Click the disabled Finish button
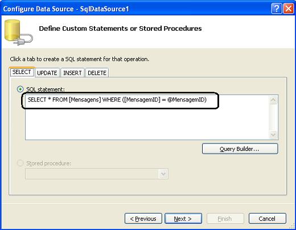296x230 pixels. (225, 219)
